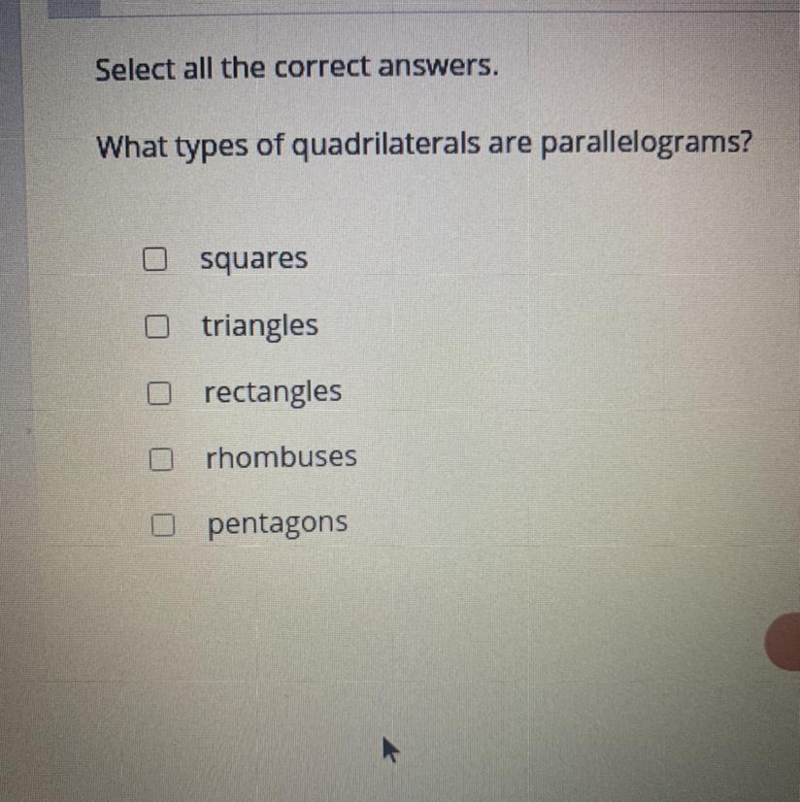Select the triangles checkbox

157,326
